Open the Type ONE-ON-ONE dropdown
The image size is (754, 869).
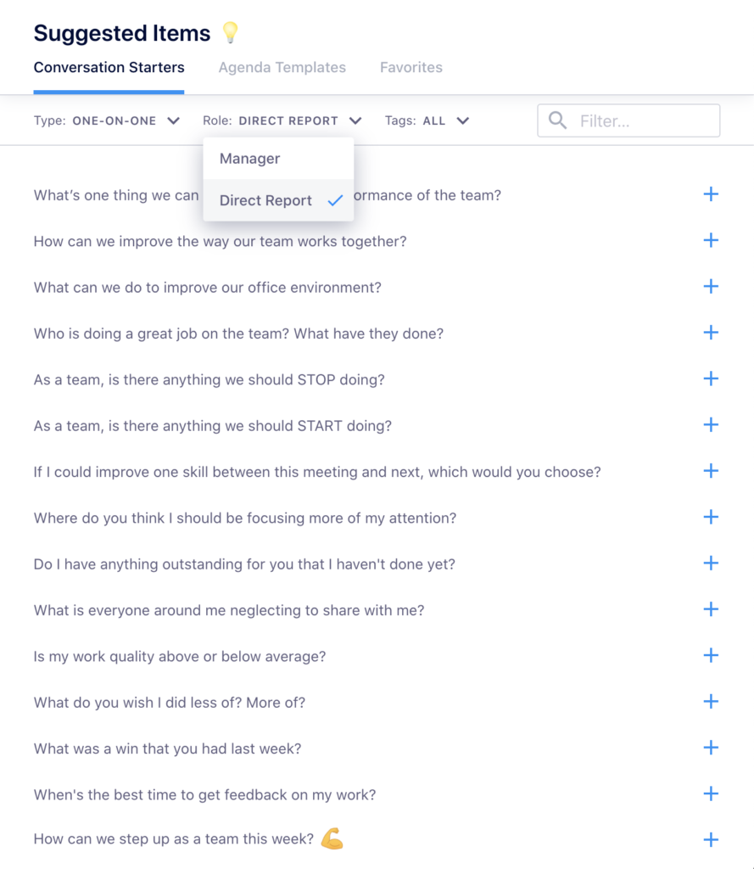pyautogui.click(x=107, y=121)
